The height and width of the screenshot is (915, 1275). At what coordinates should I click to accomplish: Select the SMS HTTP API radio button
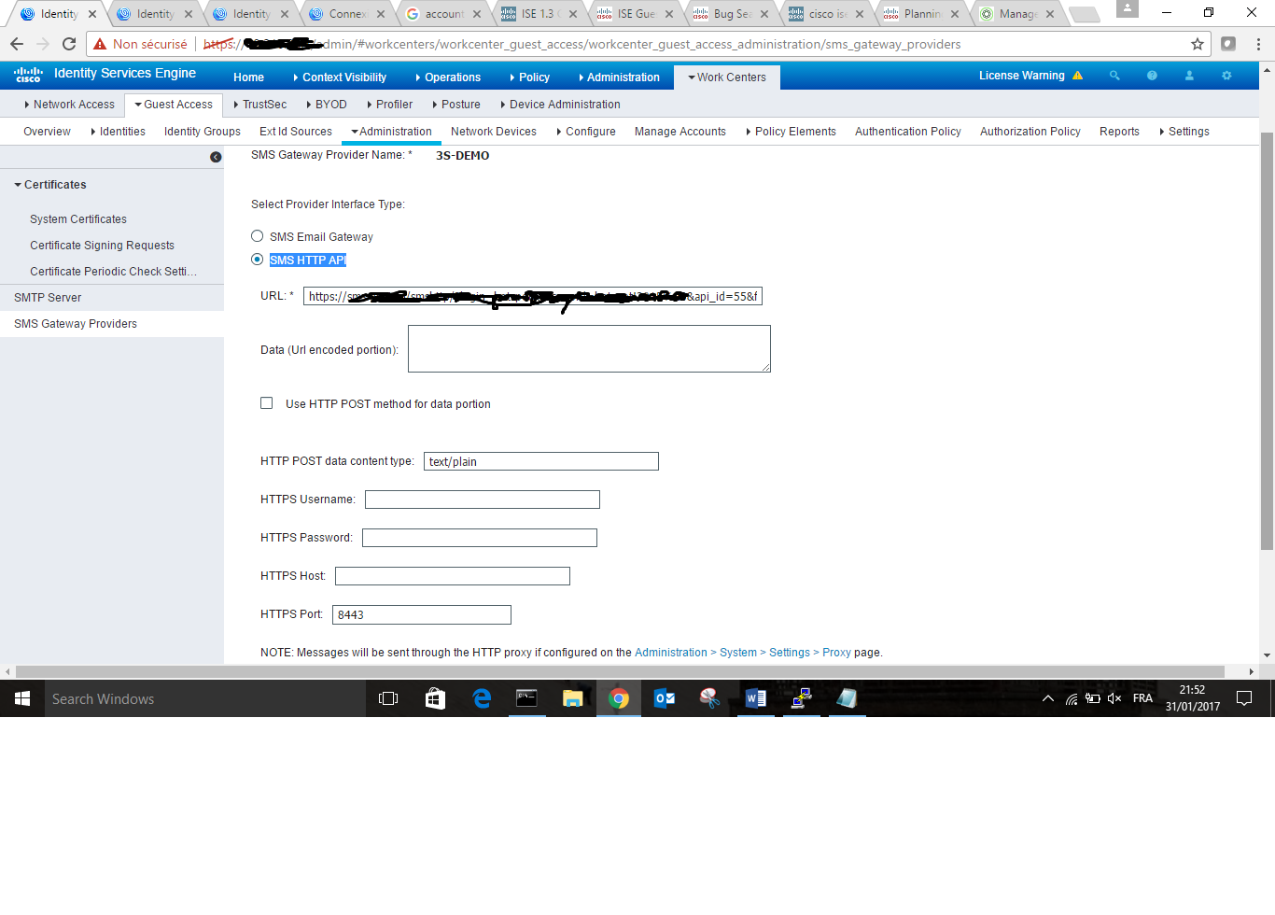point(257,260)
